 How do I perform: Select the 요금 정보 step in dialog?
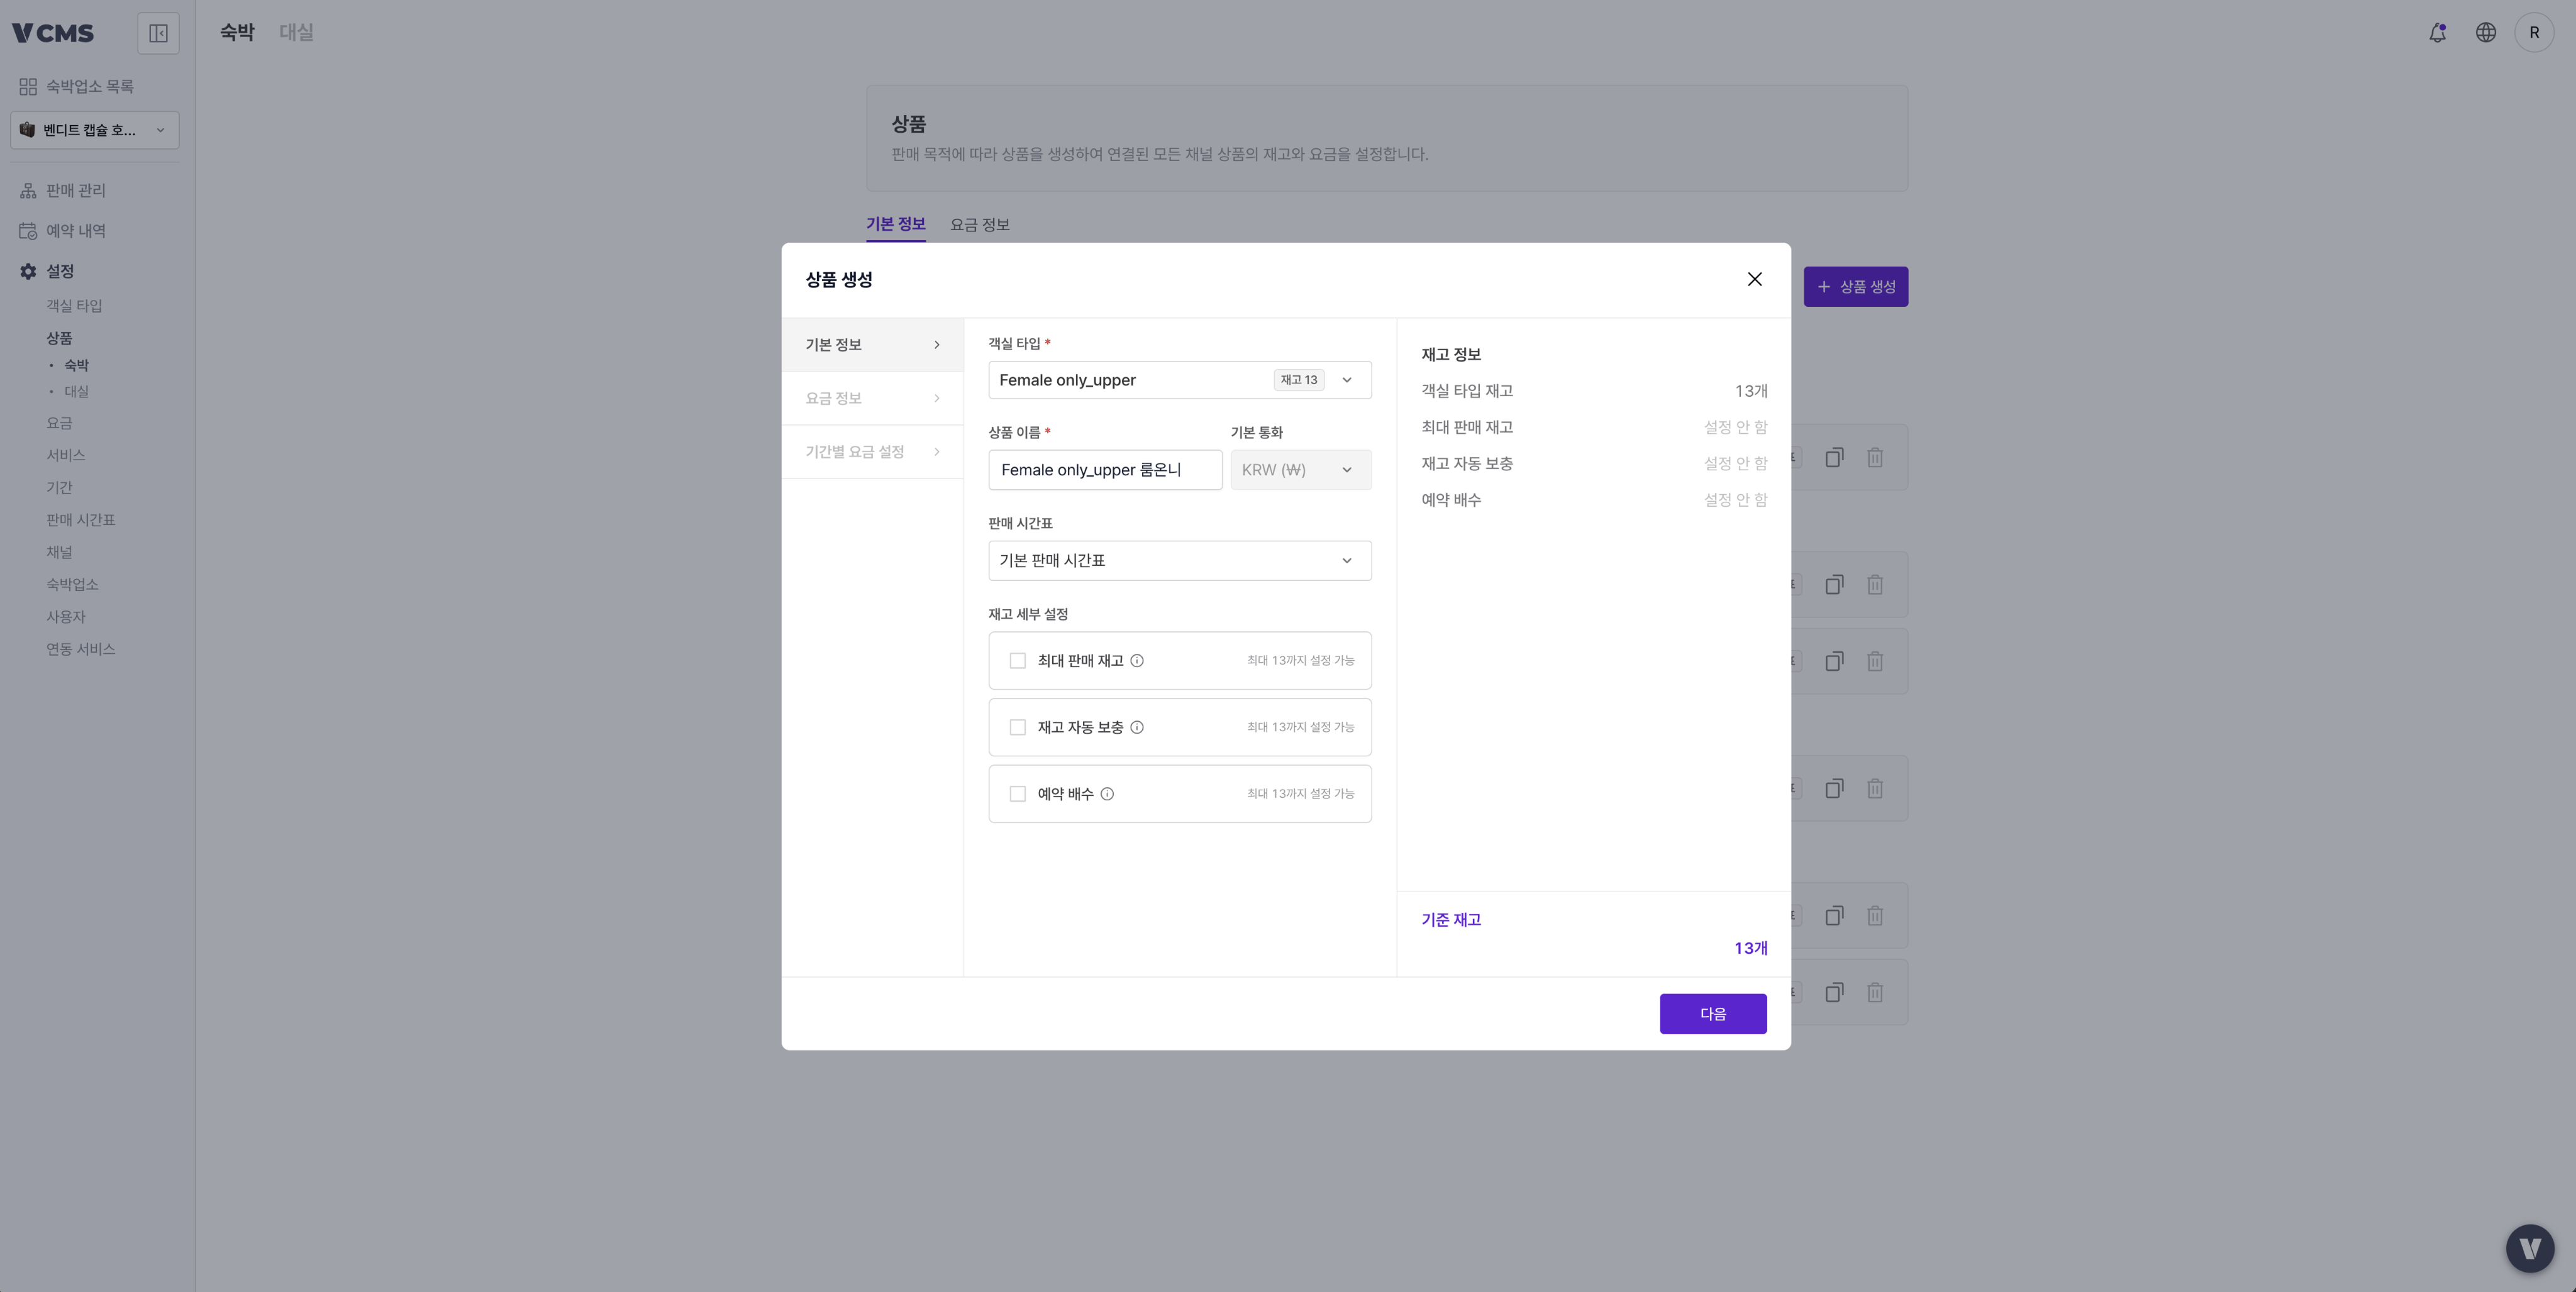(x=872, y=398)
